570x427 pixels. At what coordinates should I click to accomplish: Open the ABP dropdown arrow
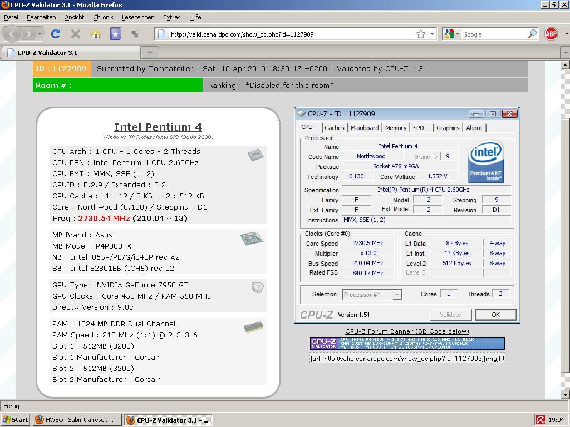pos(567,34)
